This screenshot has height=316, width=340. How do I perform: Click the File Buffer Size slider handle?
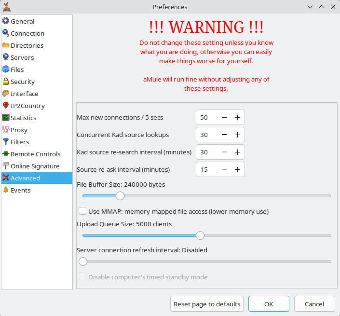(120, 196)
